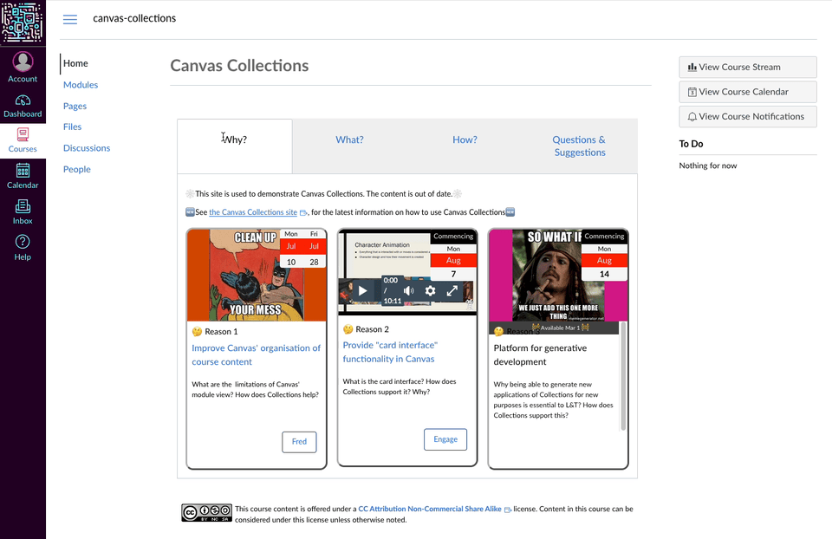Open Provide "card interface" functionality link
This screenshot has height=539, width=832.
click(390, 352)
